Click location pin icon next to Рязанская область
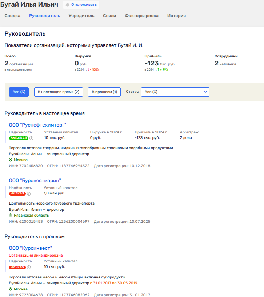The height and width of the screenshot is (297, 264). point(11,215)
